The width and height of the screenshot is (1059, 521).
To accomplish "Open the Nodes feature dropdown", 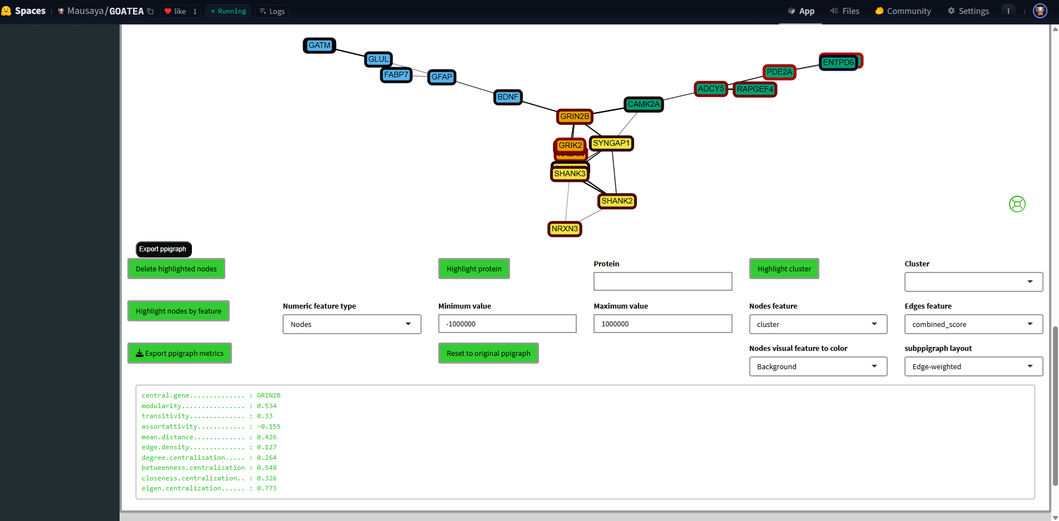I will 818,324.
